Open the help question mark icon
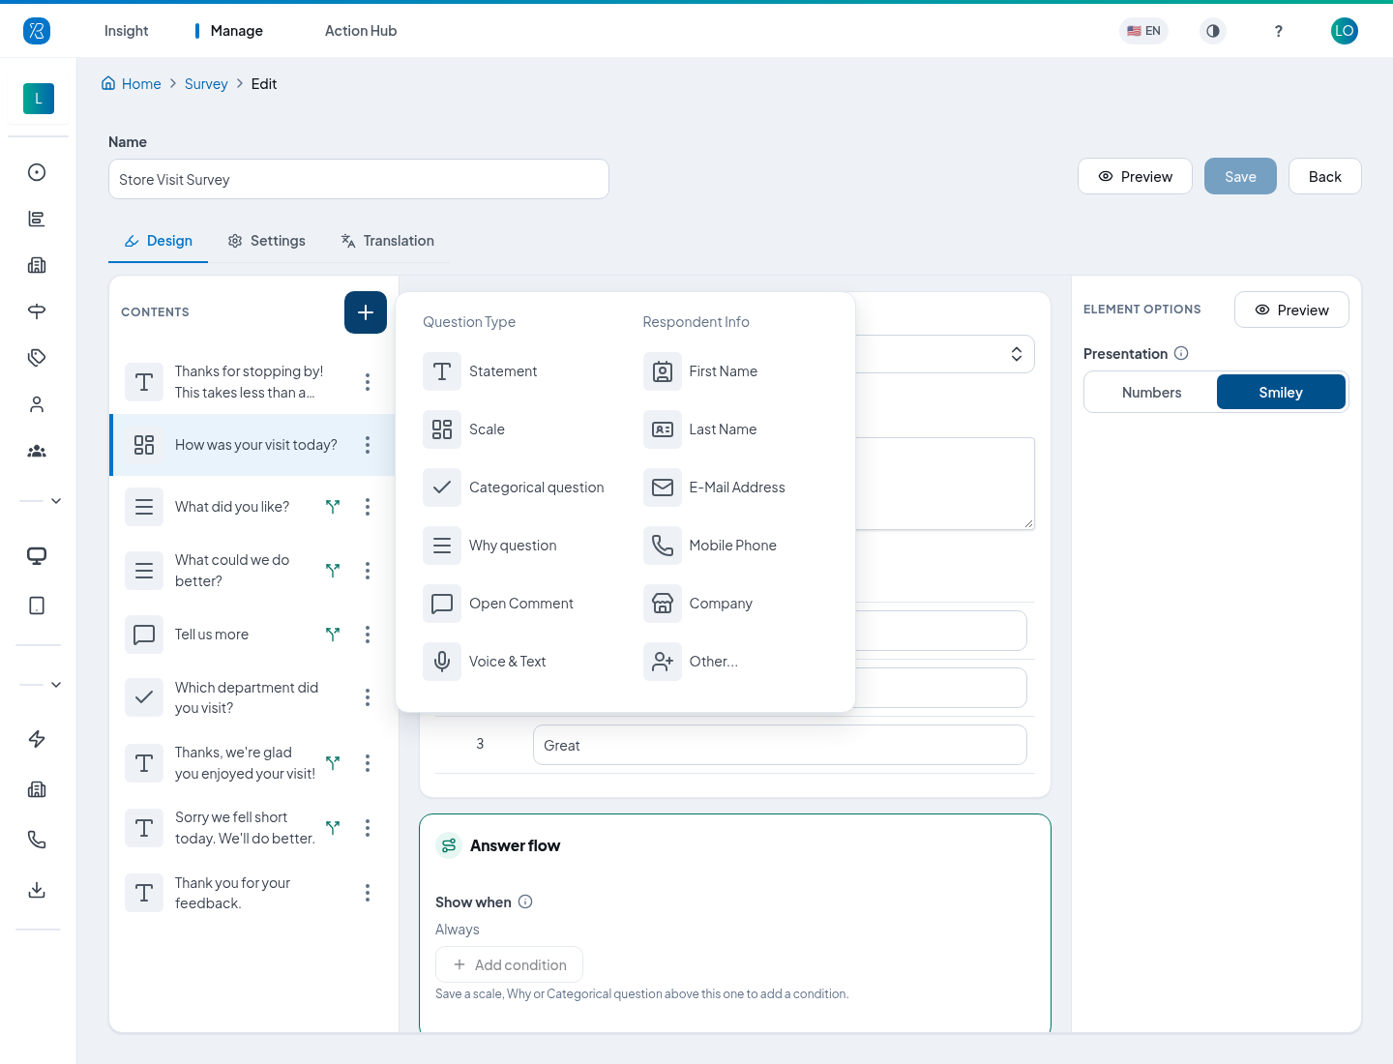The height and width of the screenshot is (1064, 1393). [1279, 31]
